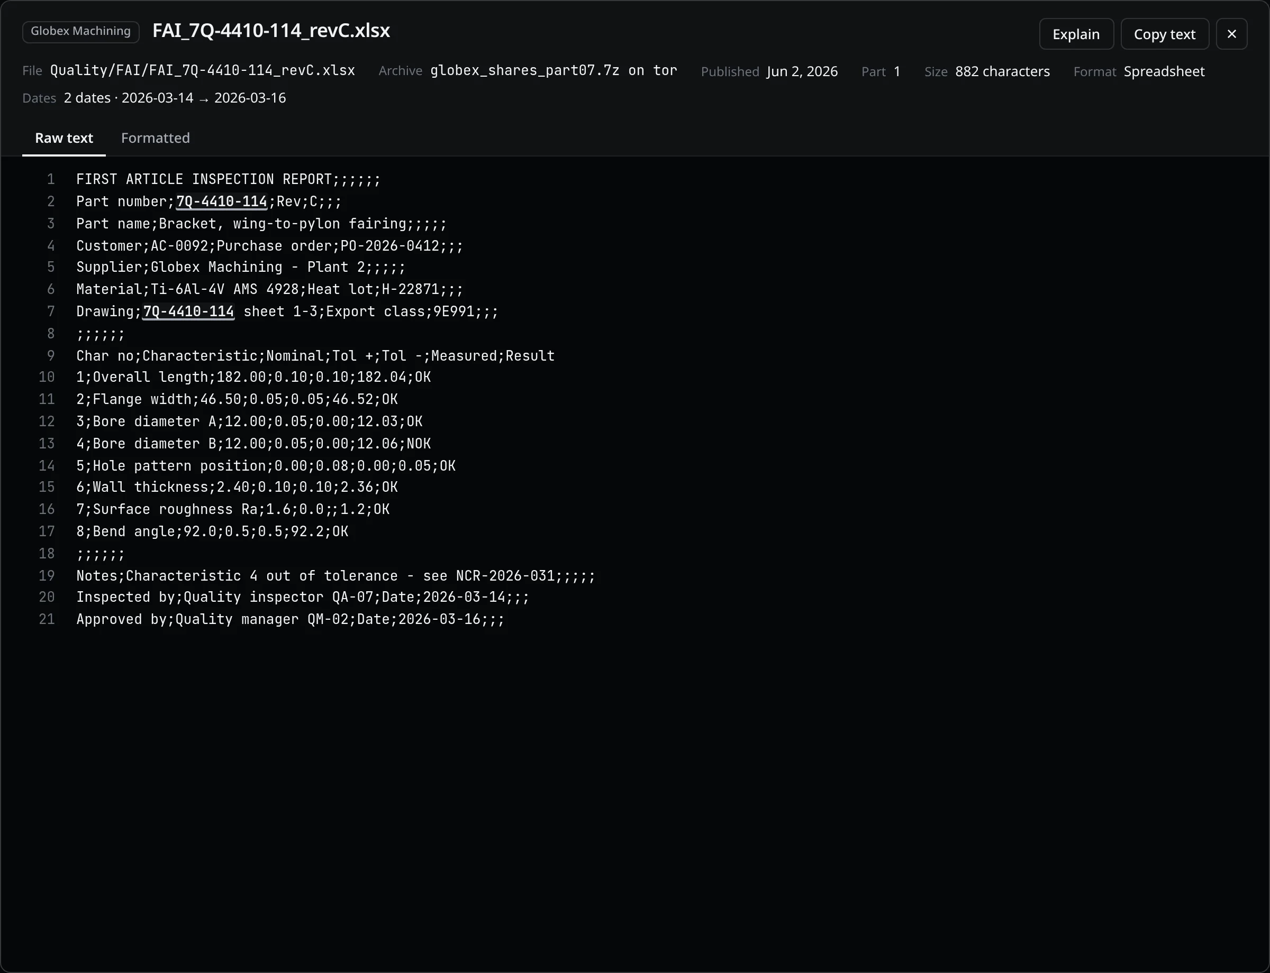Screen dimensions: 1270x973
Task: Click row 2;Flange width;46.50
Action: point(237,399)
